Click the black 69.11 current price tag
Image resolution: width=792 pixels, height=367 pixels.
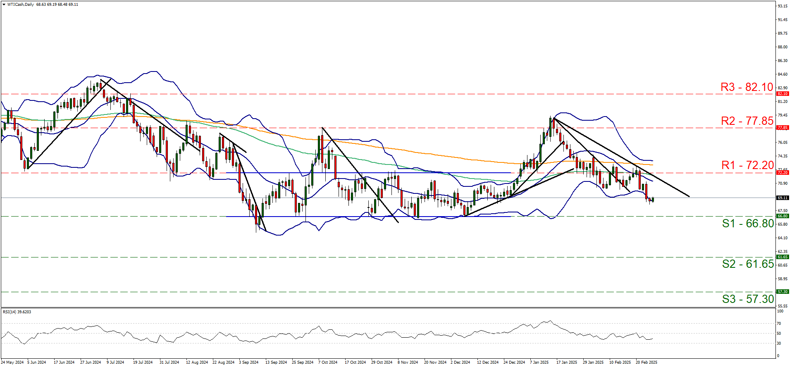(782, 198)
